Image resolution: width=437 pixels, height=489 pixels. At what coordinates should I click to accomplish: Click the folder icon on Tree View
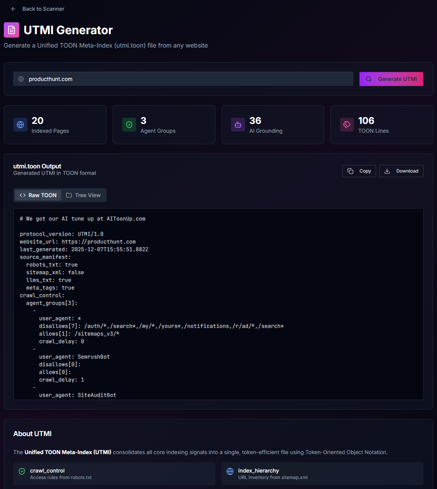[x=69, y=195]
